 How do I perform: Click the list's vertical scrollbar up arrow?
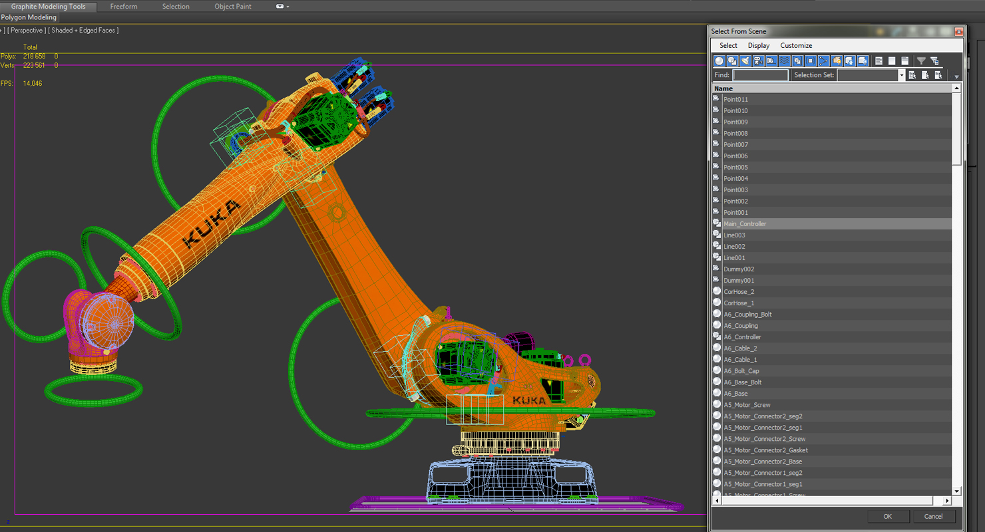tap(956, 88)
